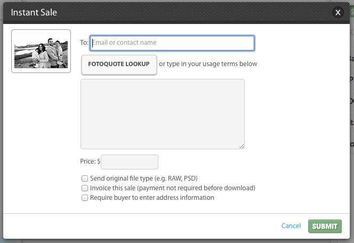
Task: Click the green dollar icon behind the dialog
Action: coord(352,11)
